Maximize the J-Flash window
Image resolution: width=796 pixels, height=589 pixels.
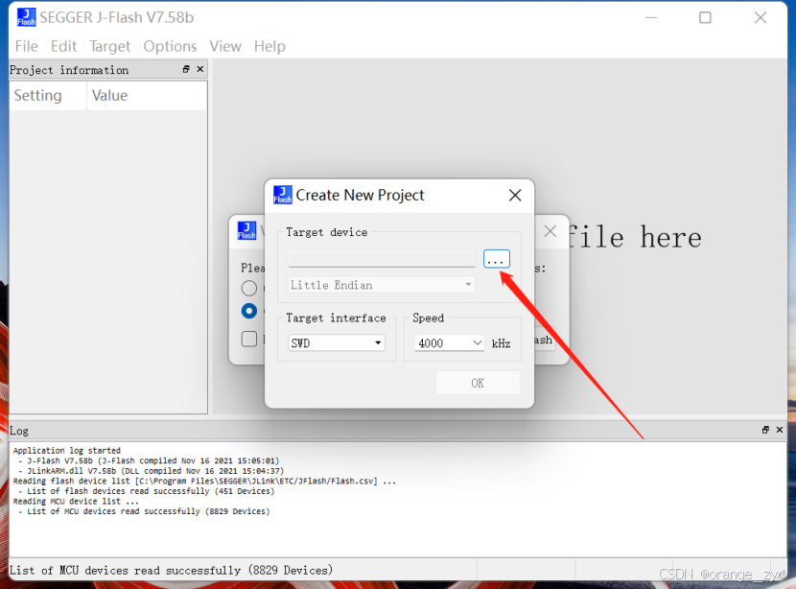[705, 18]
